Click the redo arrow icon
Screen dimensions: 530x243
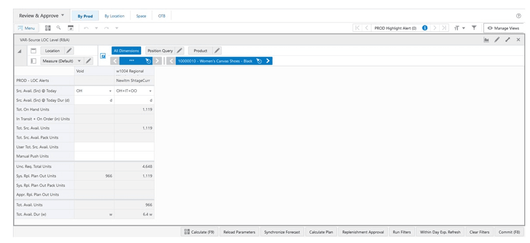point(107,28)
